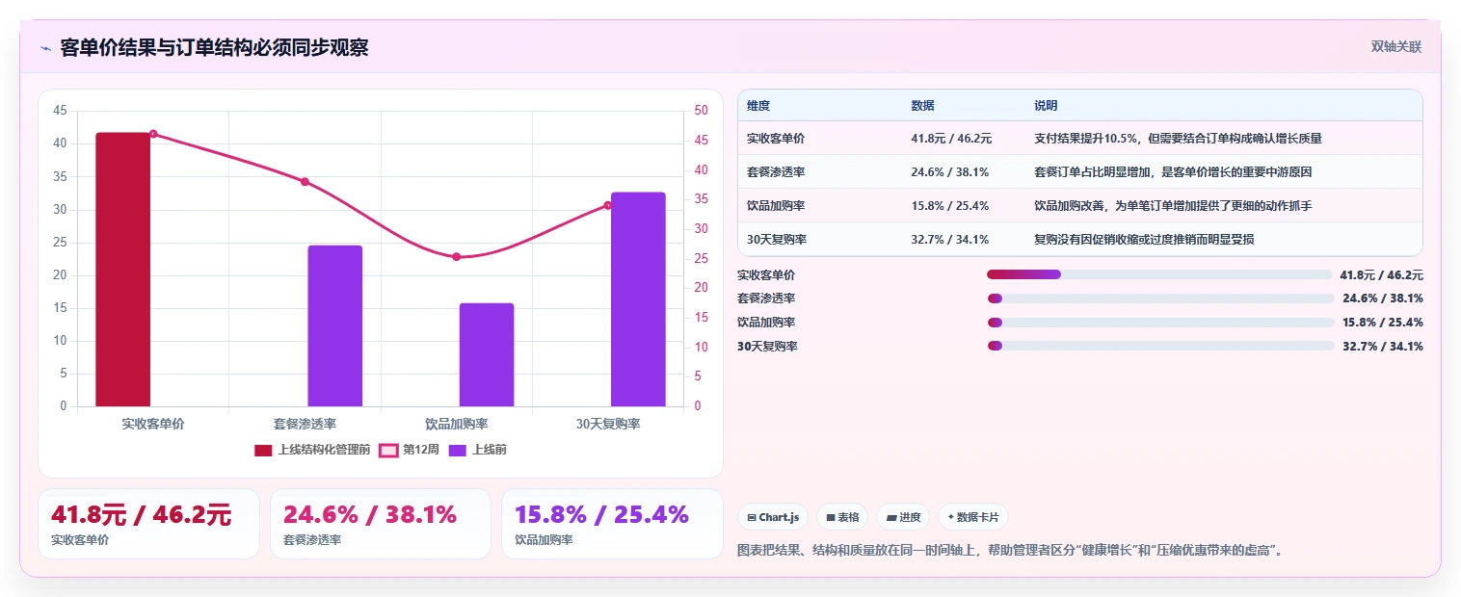Click the 套餐渗透率 progress bar

1160,298
